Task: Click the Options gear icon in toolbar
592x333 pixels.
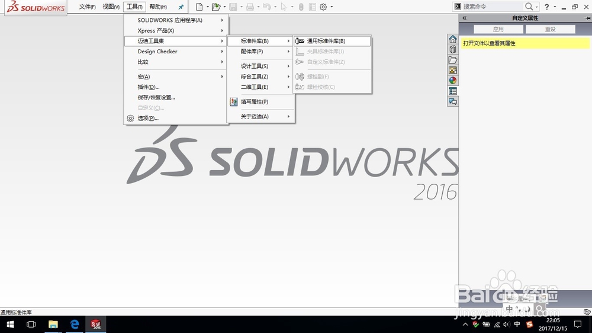Action: point(324,7)
